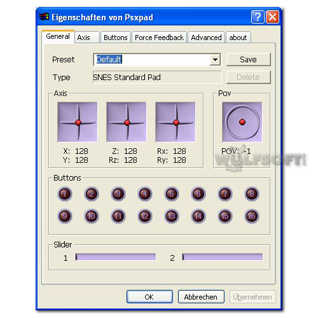Click the Rx: 128 value

[172, 151]
